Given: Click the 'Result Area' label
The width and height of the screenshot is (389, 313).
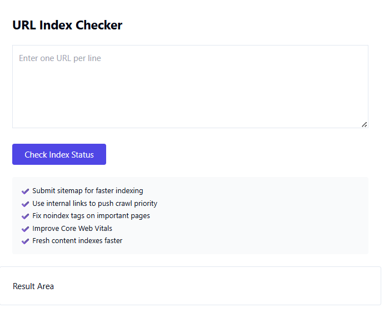Looking at the screenshot, I should pos(33,286).
